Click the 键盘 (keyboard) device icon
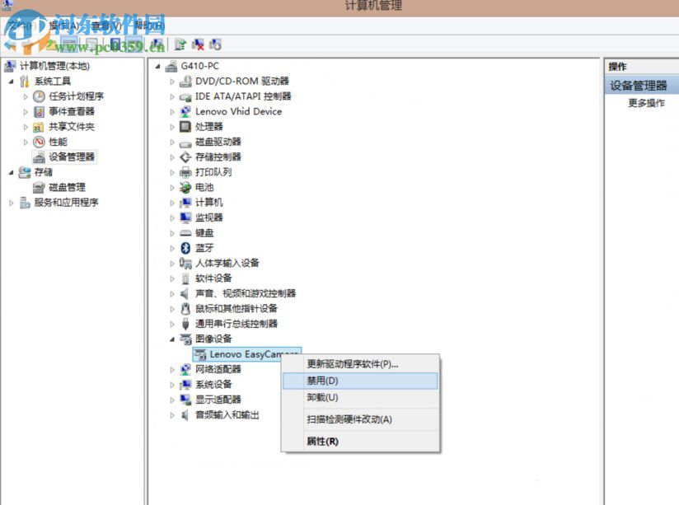Image resolution: width=679 pixels, height=505 pixels. [184, 232]
